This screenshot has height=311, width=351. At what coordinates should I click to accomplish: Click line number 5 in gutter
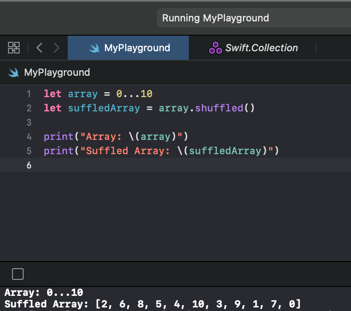click(29, 151)
